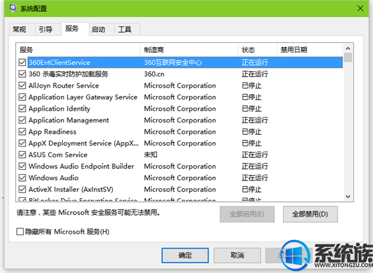Select the Application Identity row text
The height and width of the screenshot is (273, 373).
click(60, 109)
